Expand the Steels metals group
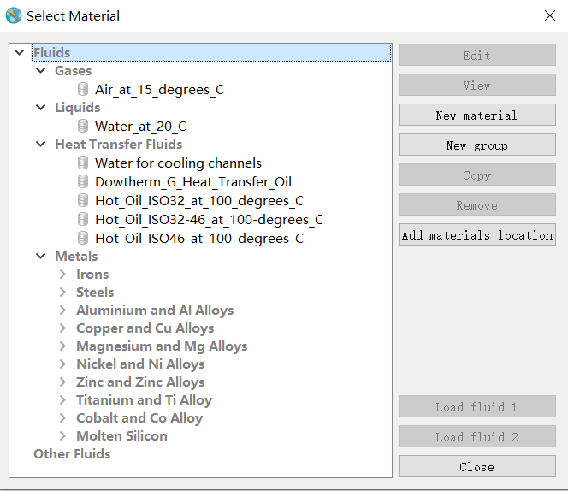This screenshot has width=568, height=491. (x=62, y=293)
